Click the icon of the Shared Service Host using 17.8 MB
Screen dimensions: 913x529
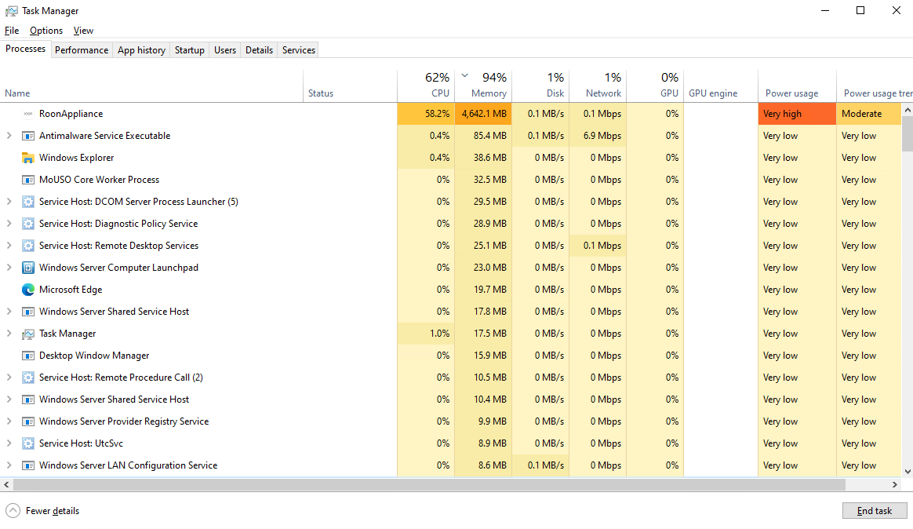pos(28,312)
